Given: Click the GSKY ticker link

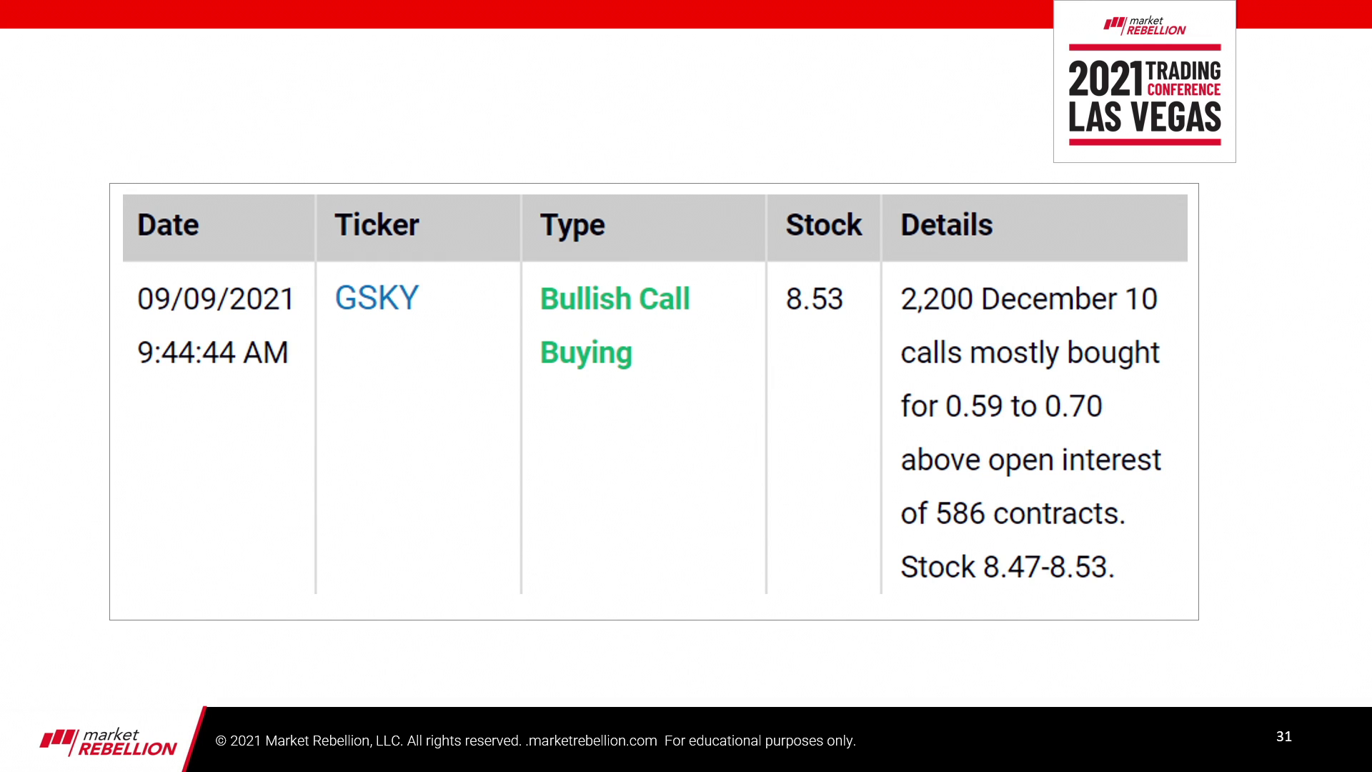Looking at the screenshot, I should pyautogui.click(x=377, y=298).
